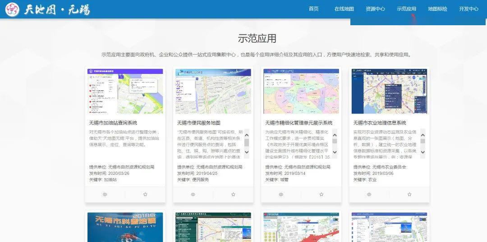The image size is (487, 242).
Task: Click the 无锡市加油站查询系统 title link
Action: coord(113,123)
